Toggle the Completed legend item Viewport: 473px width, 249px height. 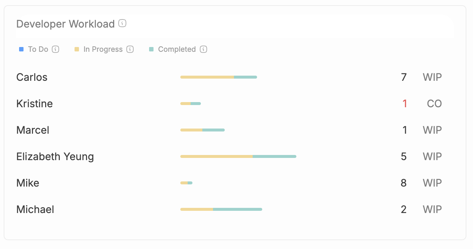(177, 49)
